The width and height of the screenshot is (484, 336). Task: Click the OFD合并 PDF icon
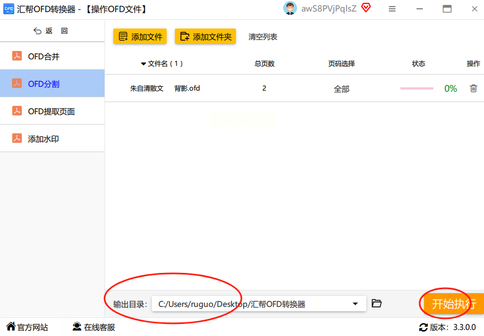click(17, 56)
